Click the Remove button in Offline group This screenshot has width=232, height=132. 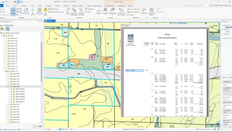160,12
